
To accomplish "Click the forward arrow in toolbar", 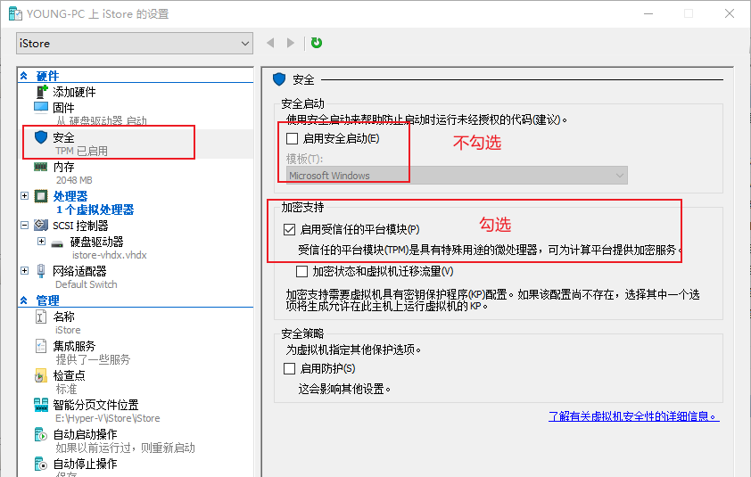I will click(x=290, y=43).
